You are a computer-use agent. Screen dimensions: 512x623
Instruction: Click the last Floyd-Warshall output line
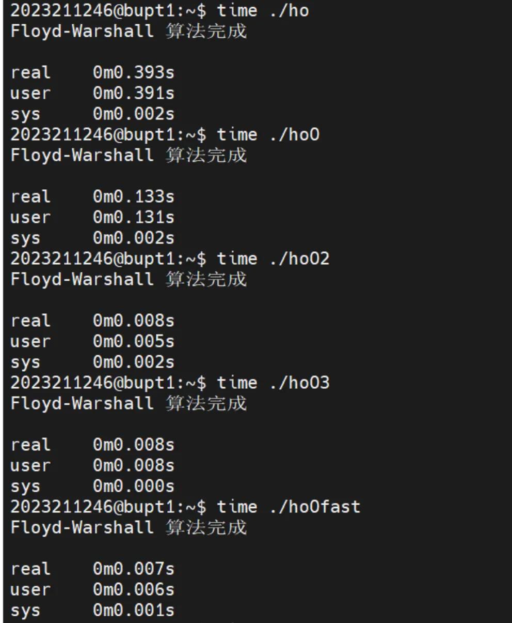pyautogui.click(x=129, y=527)
